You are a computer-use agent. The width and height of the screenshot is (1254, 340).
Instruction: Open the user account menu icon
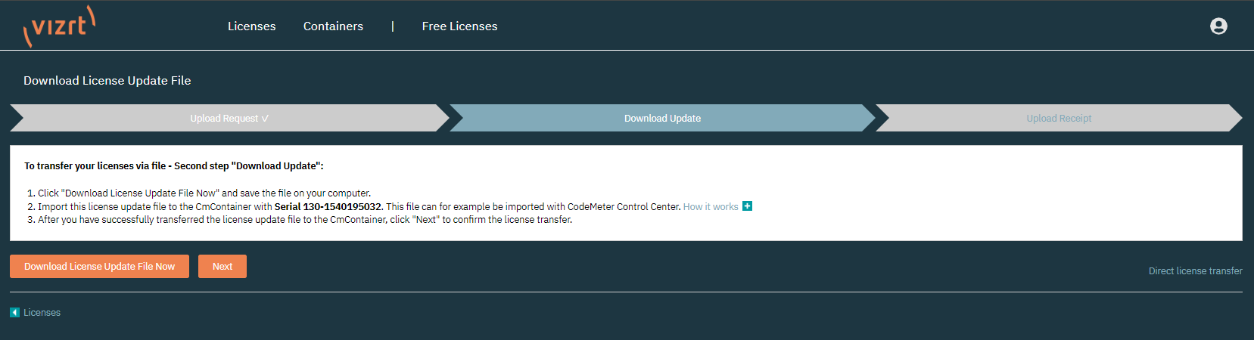pos(1218,26)
